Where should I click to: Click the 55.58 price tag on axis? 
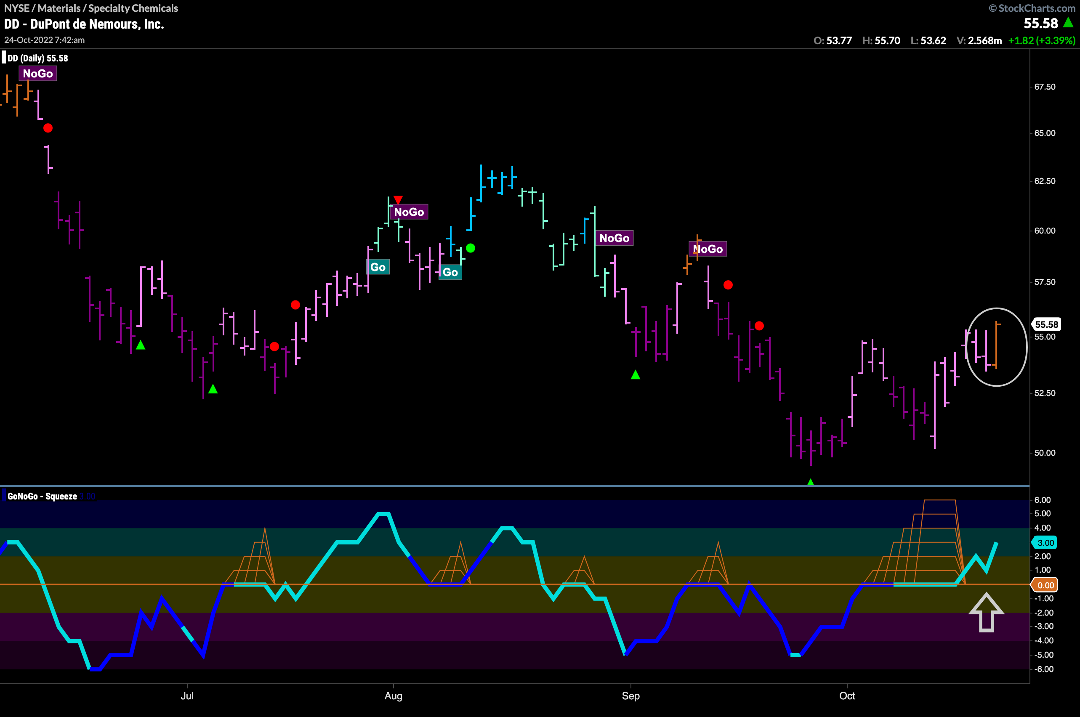click(x=1046, y=324)
